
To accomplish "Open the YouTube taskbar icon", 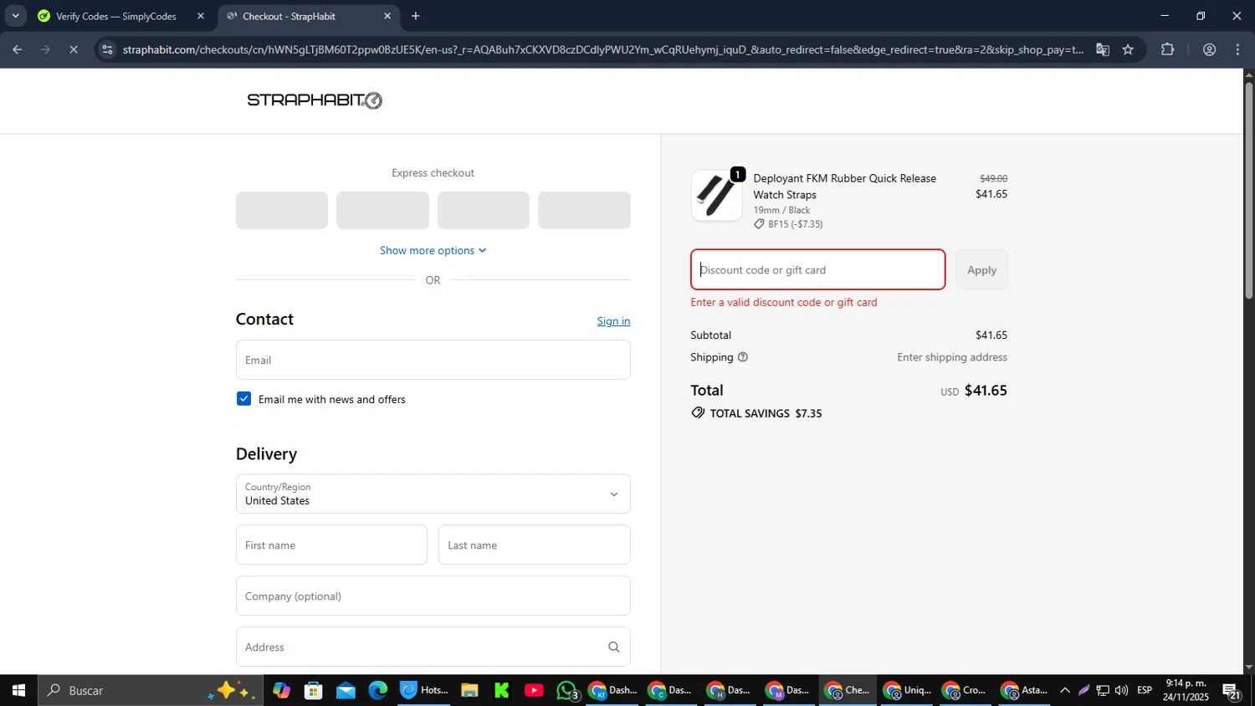I will click(x=534, y=690).
